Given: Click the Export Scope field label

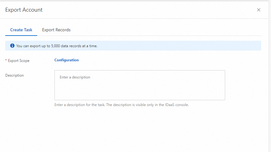Looking at the screenshot, I should (x=19, y=61).
